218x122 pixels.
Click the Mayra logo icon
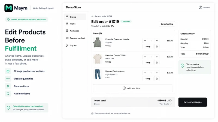tap(9, 8)
